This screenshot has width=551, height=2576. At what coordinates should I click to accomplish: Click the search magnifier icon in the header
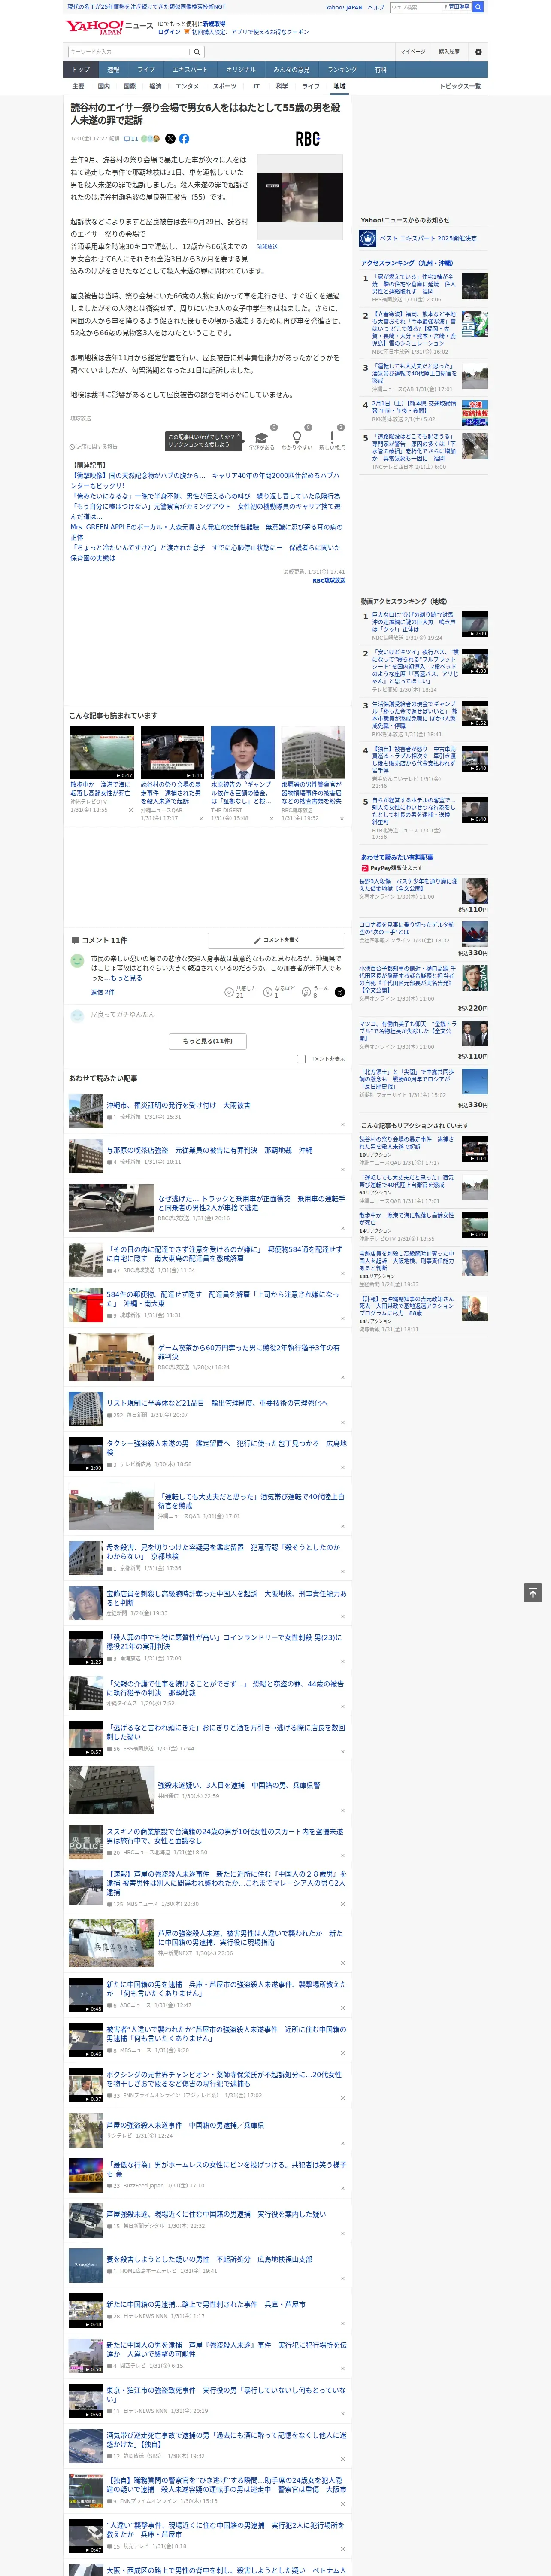pyautogui.click(x=478, y=7)
